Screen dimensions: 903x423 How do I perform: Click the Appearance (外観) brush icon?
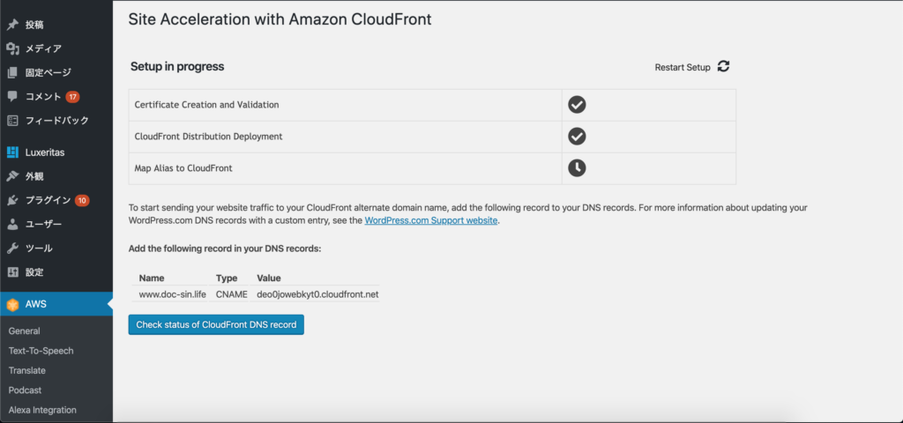click(12, 176)
